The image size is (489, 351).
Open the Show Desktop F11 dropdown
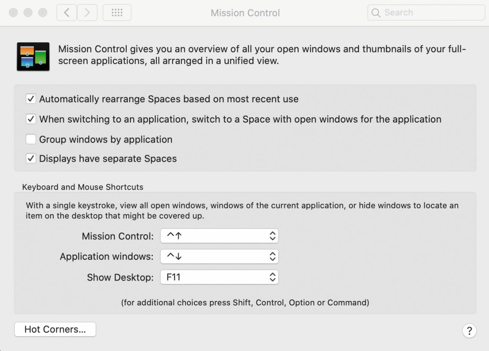pos(219,277)
